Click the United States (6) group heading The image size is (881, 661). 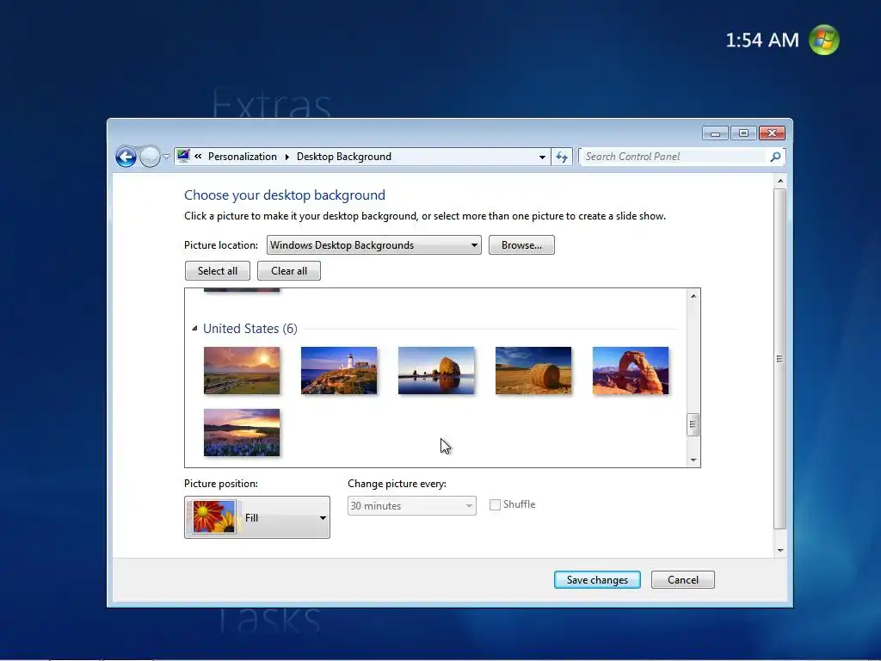(250, 328)
